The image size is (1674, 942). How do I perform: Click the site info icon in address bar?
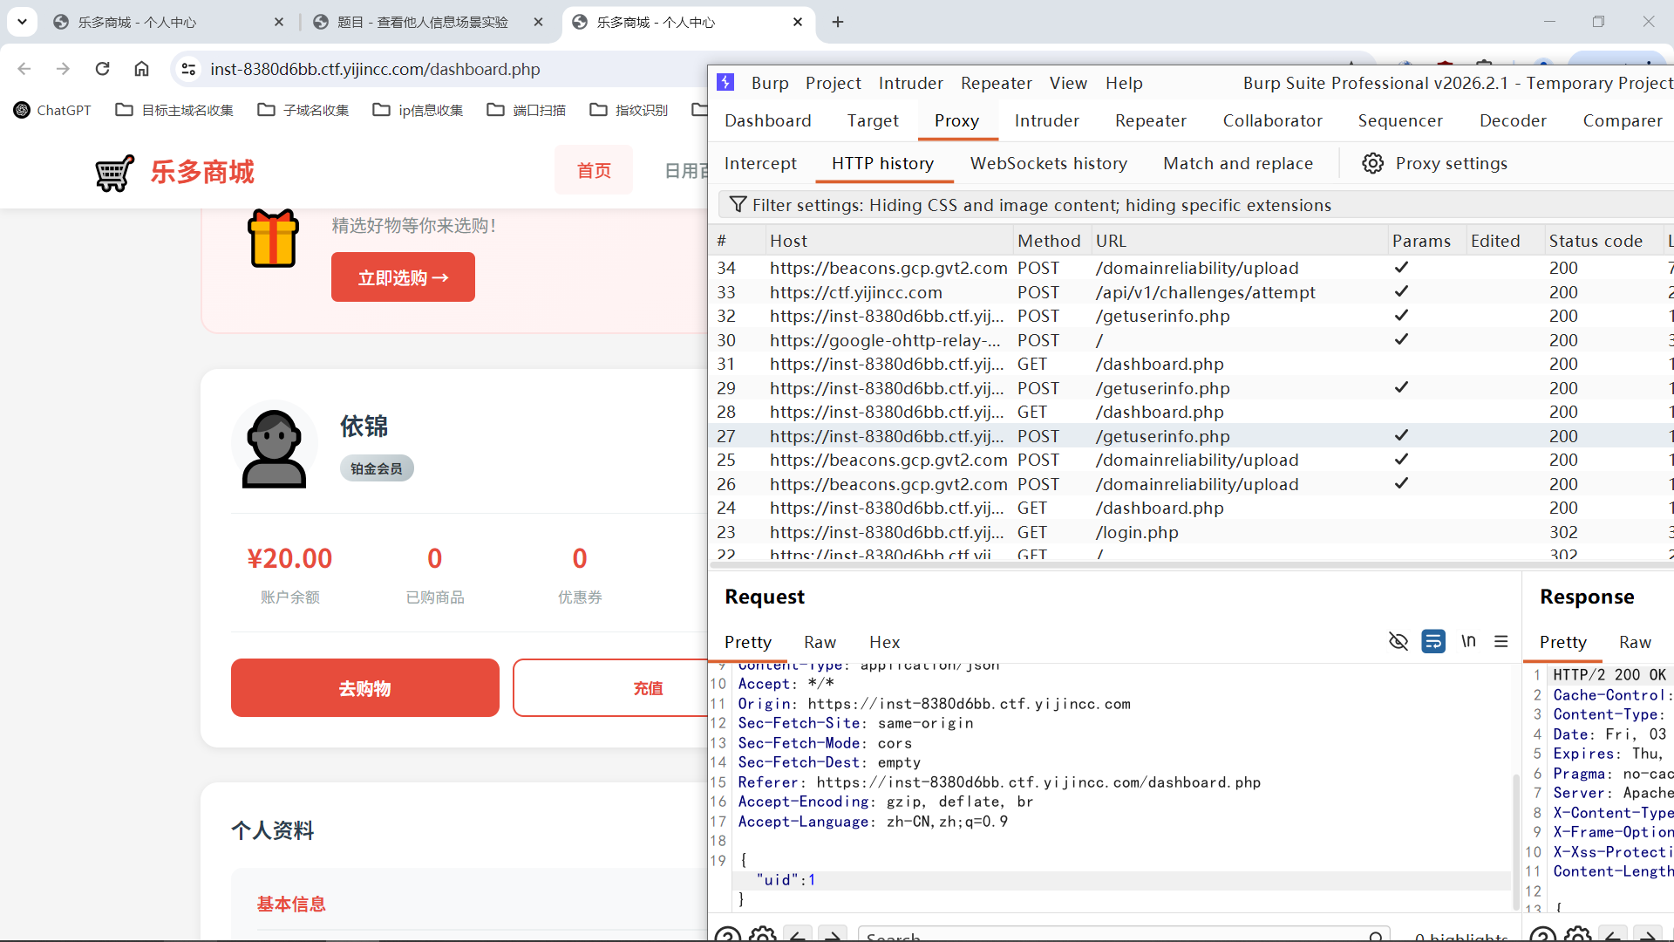pyautogui.click(x=187, y=69)
